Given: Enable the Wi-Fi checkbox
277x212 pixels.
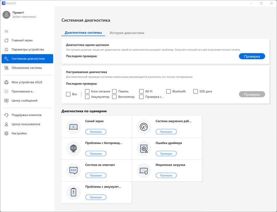Looking at the screenshot, I should (142, 91).
